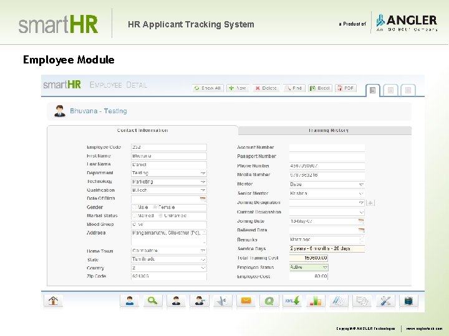Click the Find button

pos(294,88)
